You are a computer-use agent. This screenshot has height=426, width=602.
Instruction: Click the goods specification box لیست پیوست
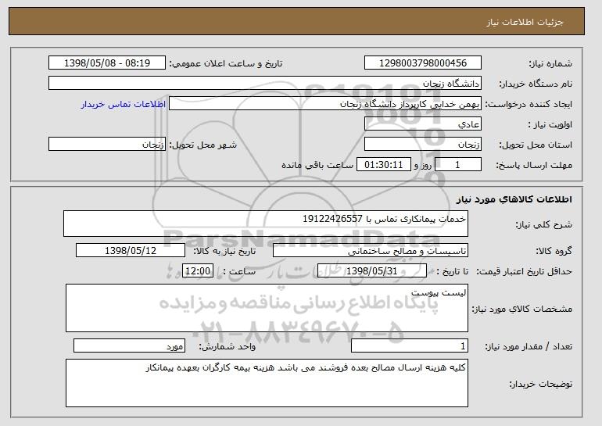tap(267, 308)
